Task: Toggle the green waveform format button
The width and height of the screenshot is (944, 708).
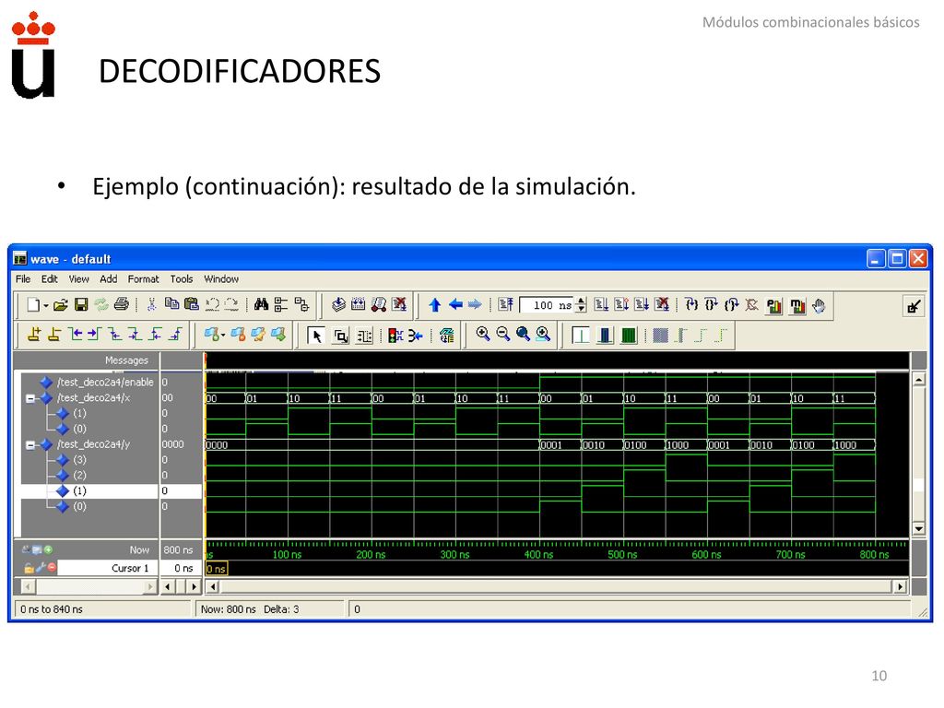Action: [x=629, y=336]
